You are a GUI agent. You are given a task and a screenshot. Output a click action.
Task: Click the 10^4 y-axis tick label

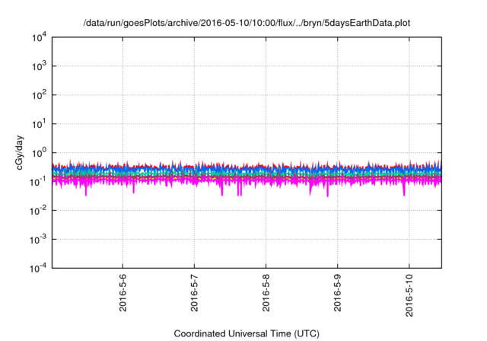[x=39, y=38]
